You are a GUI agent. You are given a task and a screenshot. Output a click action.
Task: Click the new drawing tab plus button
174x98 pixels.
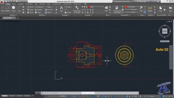17,18
